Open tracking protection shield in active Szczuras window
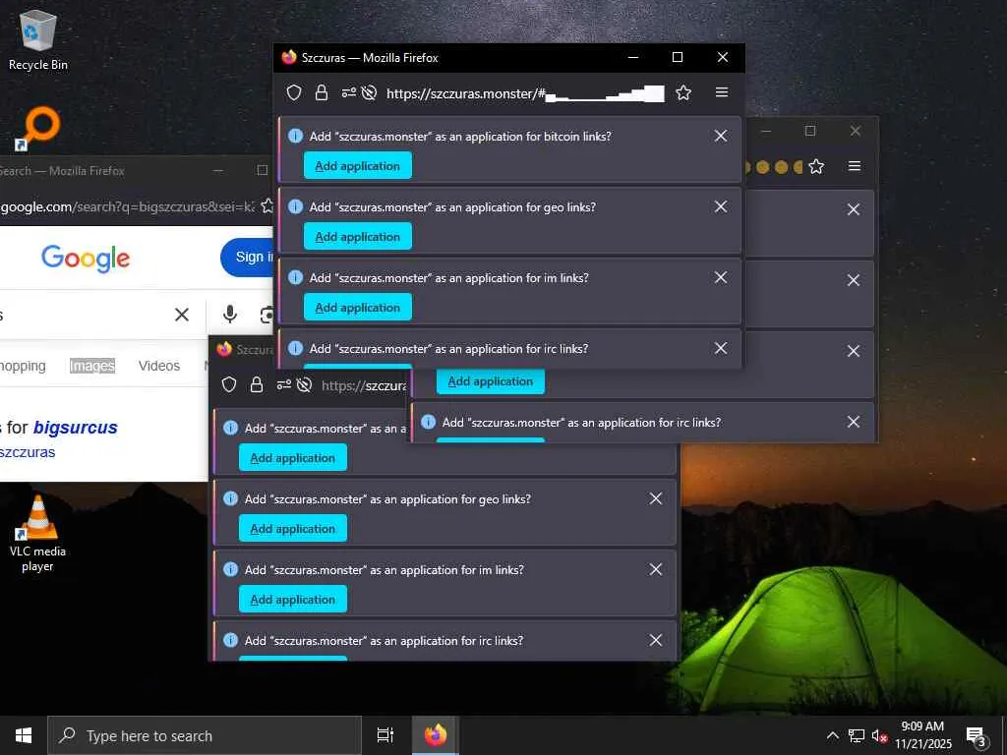This screenshot has width=1007, height=755. [x=294, y=93]
